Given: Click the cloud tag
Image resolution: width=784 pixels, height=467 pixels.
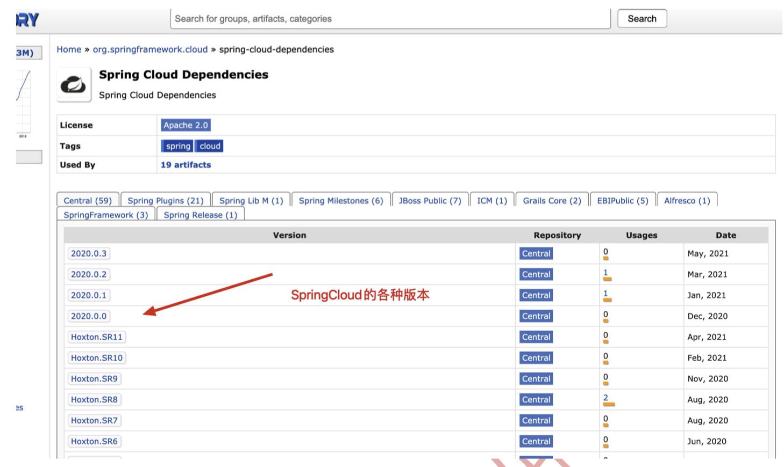Looking at the screenshot, I should tap(210, 146).
